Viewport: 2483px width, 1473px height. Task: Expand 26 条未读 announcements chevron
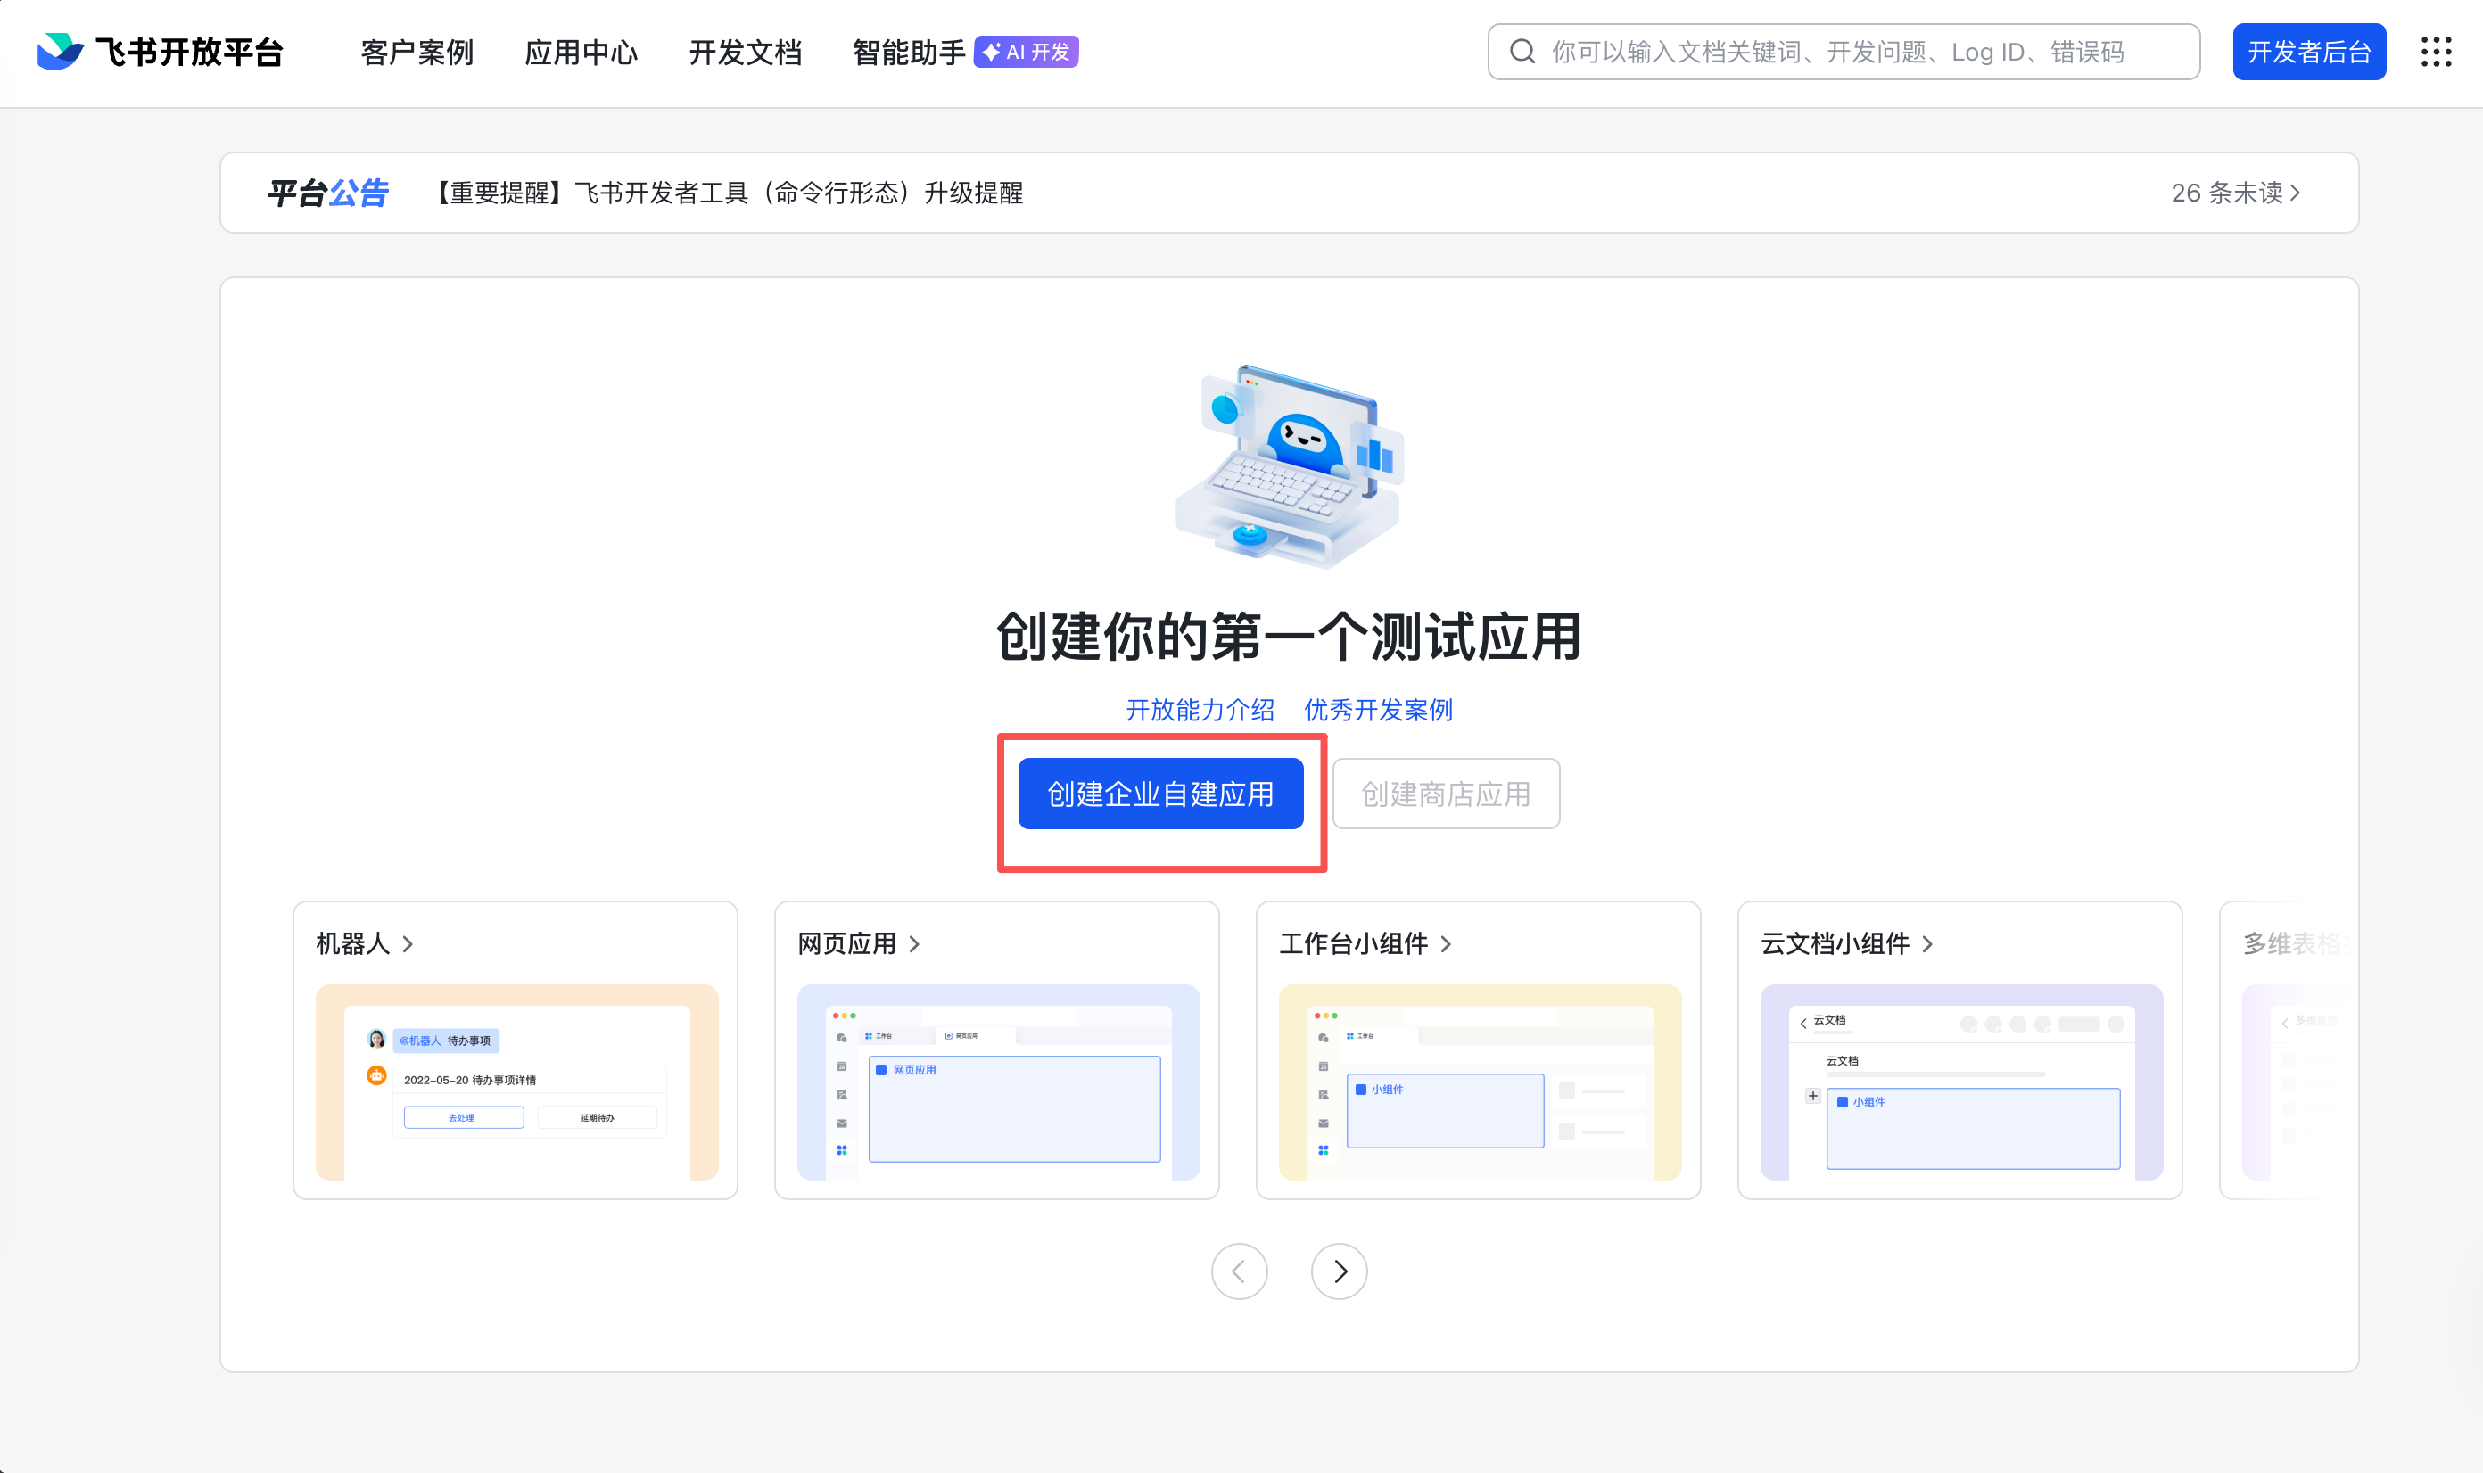[2295, 193]
